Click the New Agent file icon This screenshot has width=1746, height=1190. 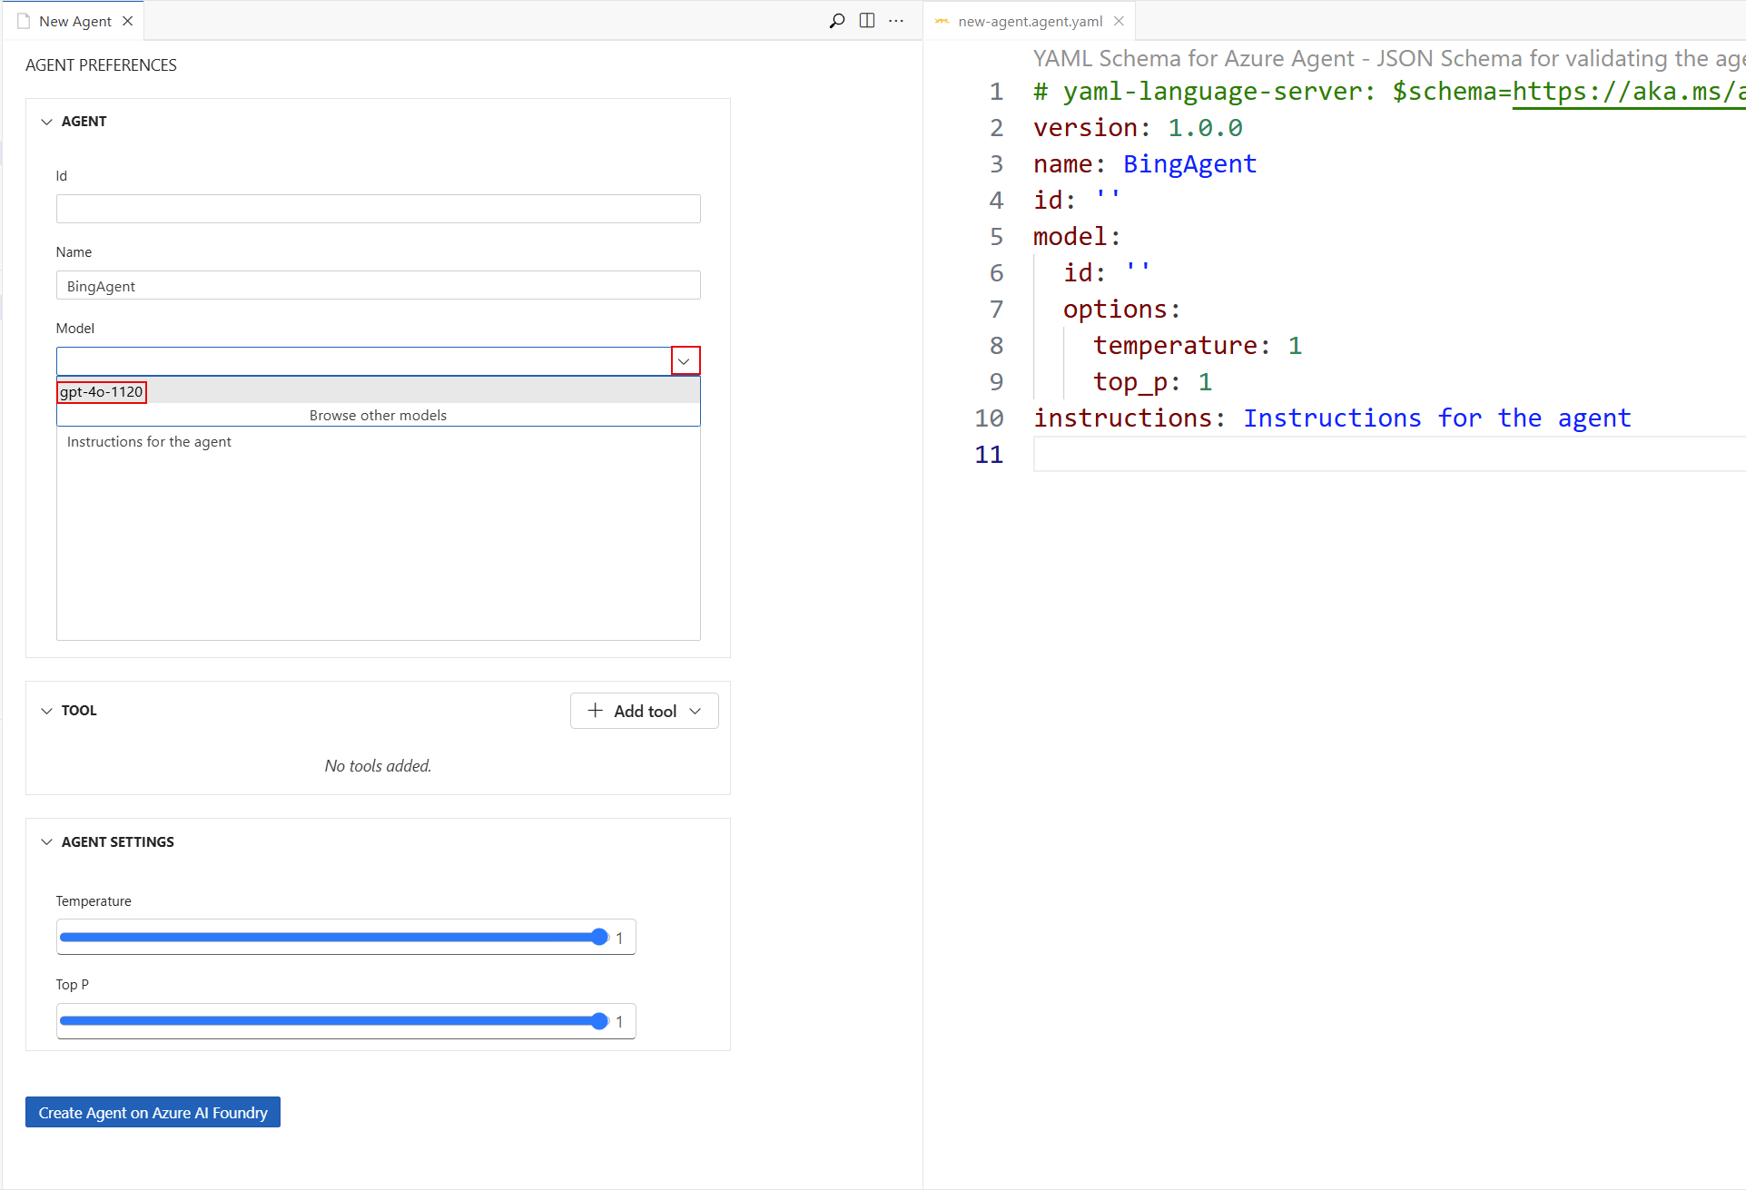[x=24, y=21]
